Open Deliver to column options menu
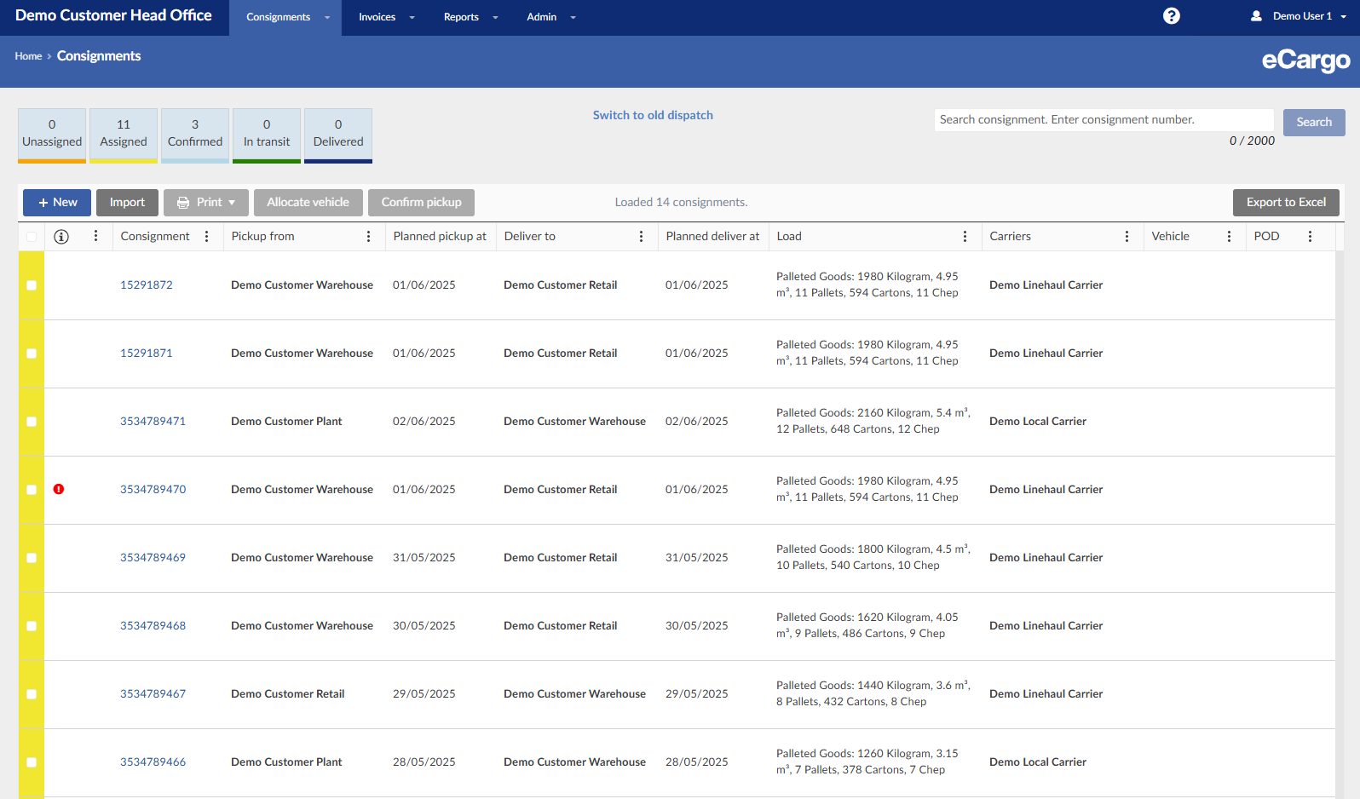 click(641, 237)
